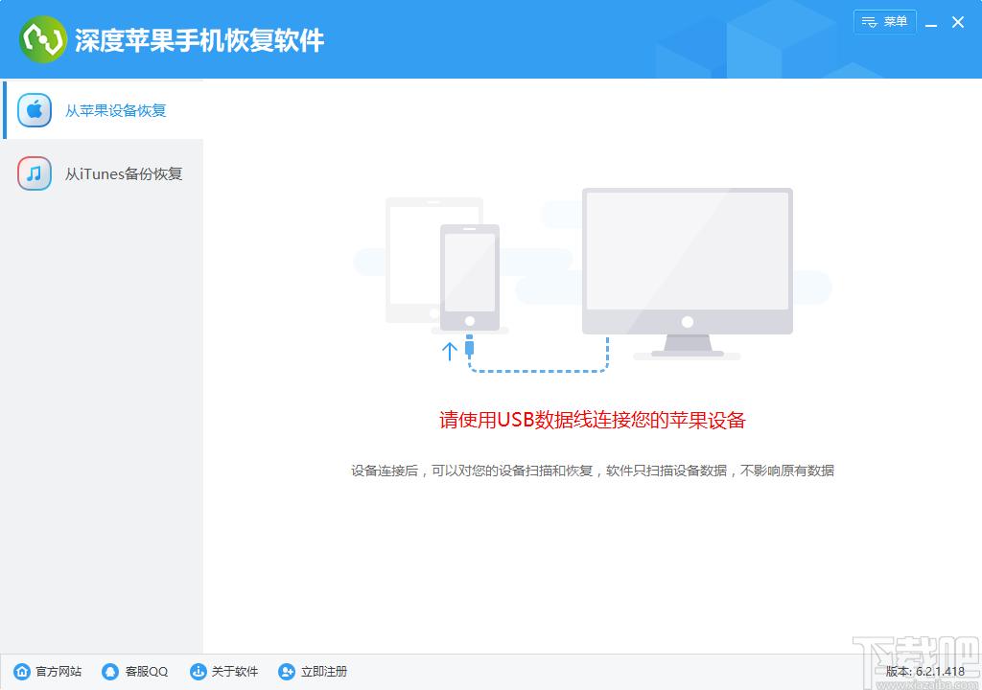Click the red USB connection prompt text
The image size is (982, 690).
click(x=593, y=420)
